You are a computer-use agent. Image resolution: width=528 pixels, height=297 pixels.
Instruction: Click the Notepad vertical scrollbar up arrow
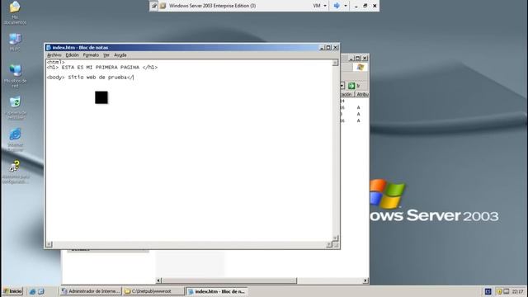(335, 63)
